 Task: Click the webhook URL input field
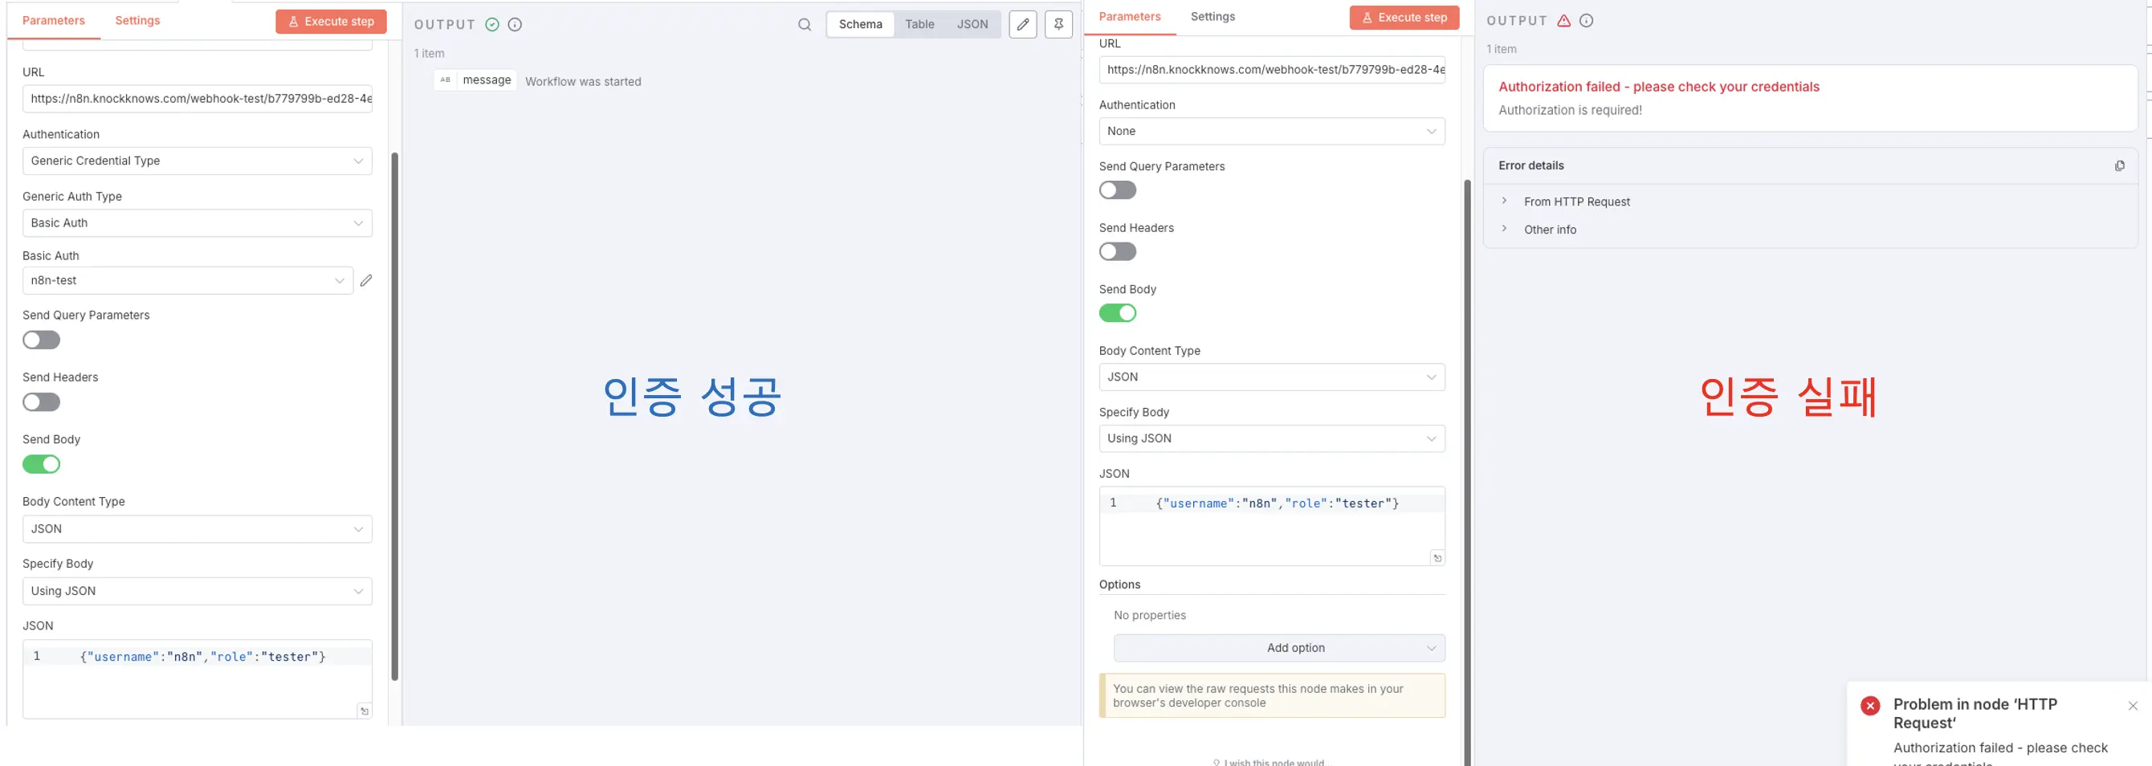198,99
